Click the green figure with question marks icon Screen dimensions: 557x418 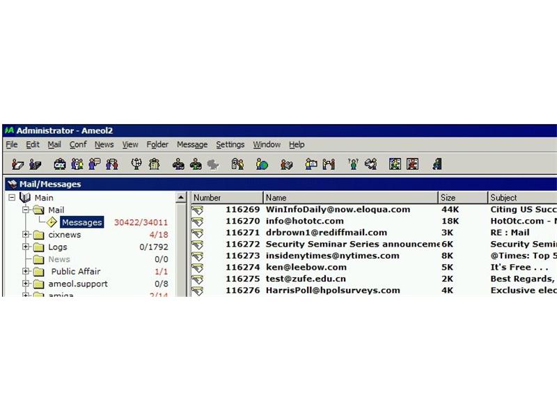pos(353,164)
